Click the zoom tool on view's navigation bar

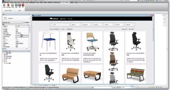[x=164, y=22]
